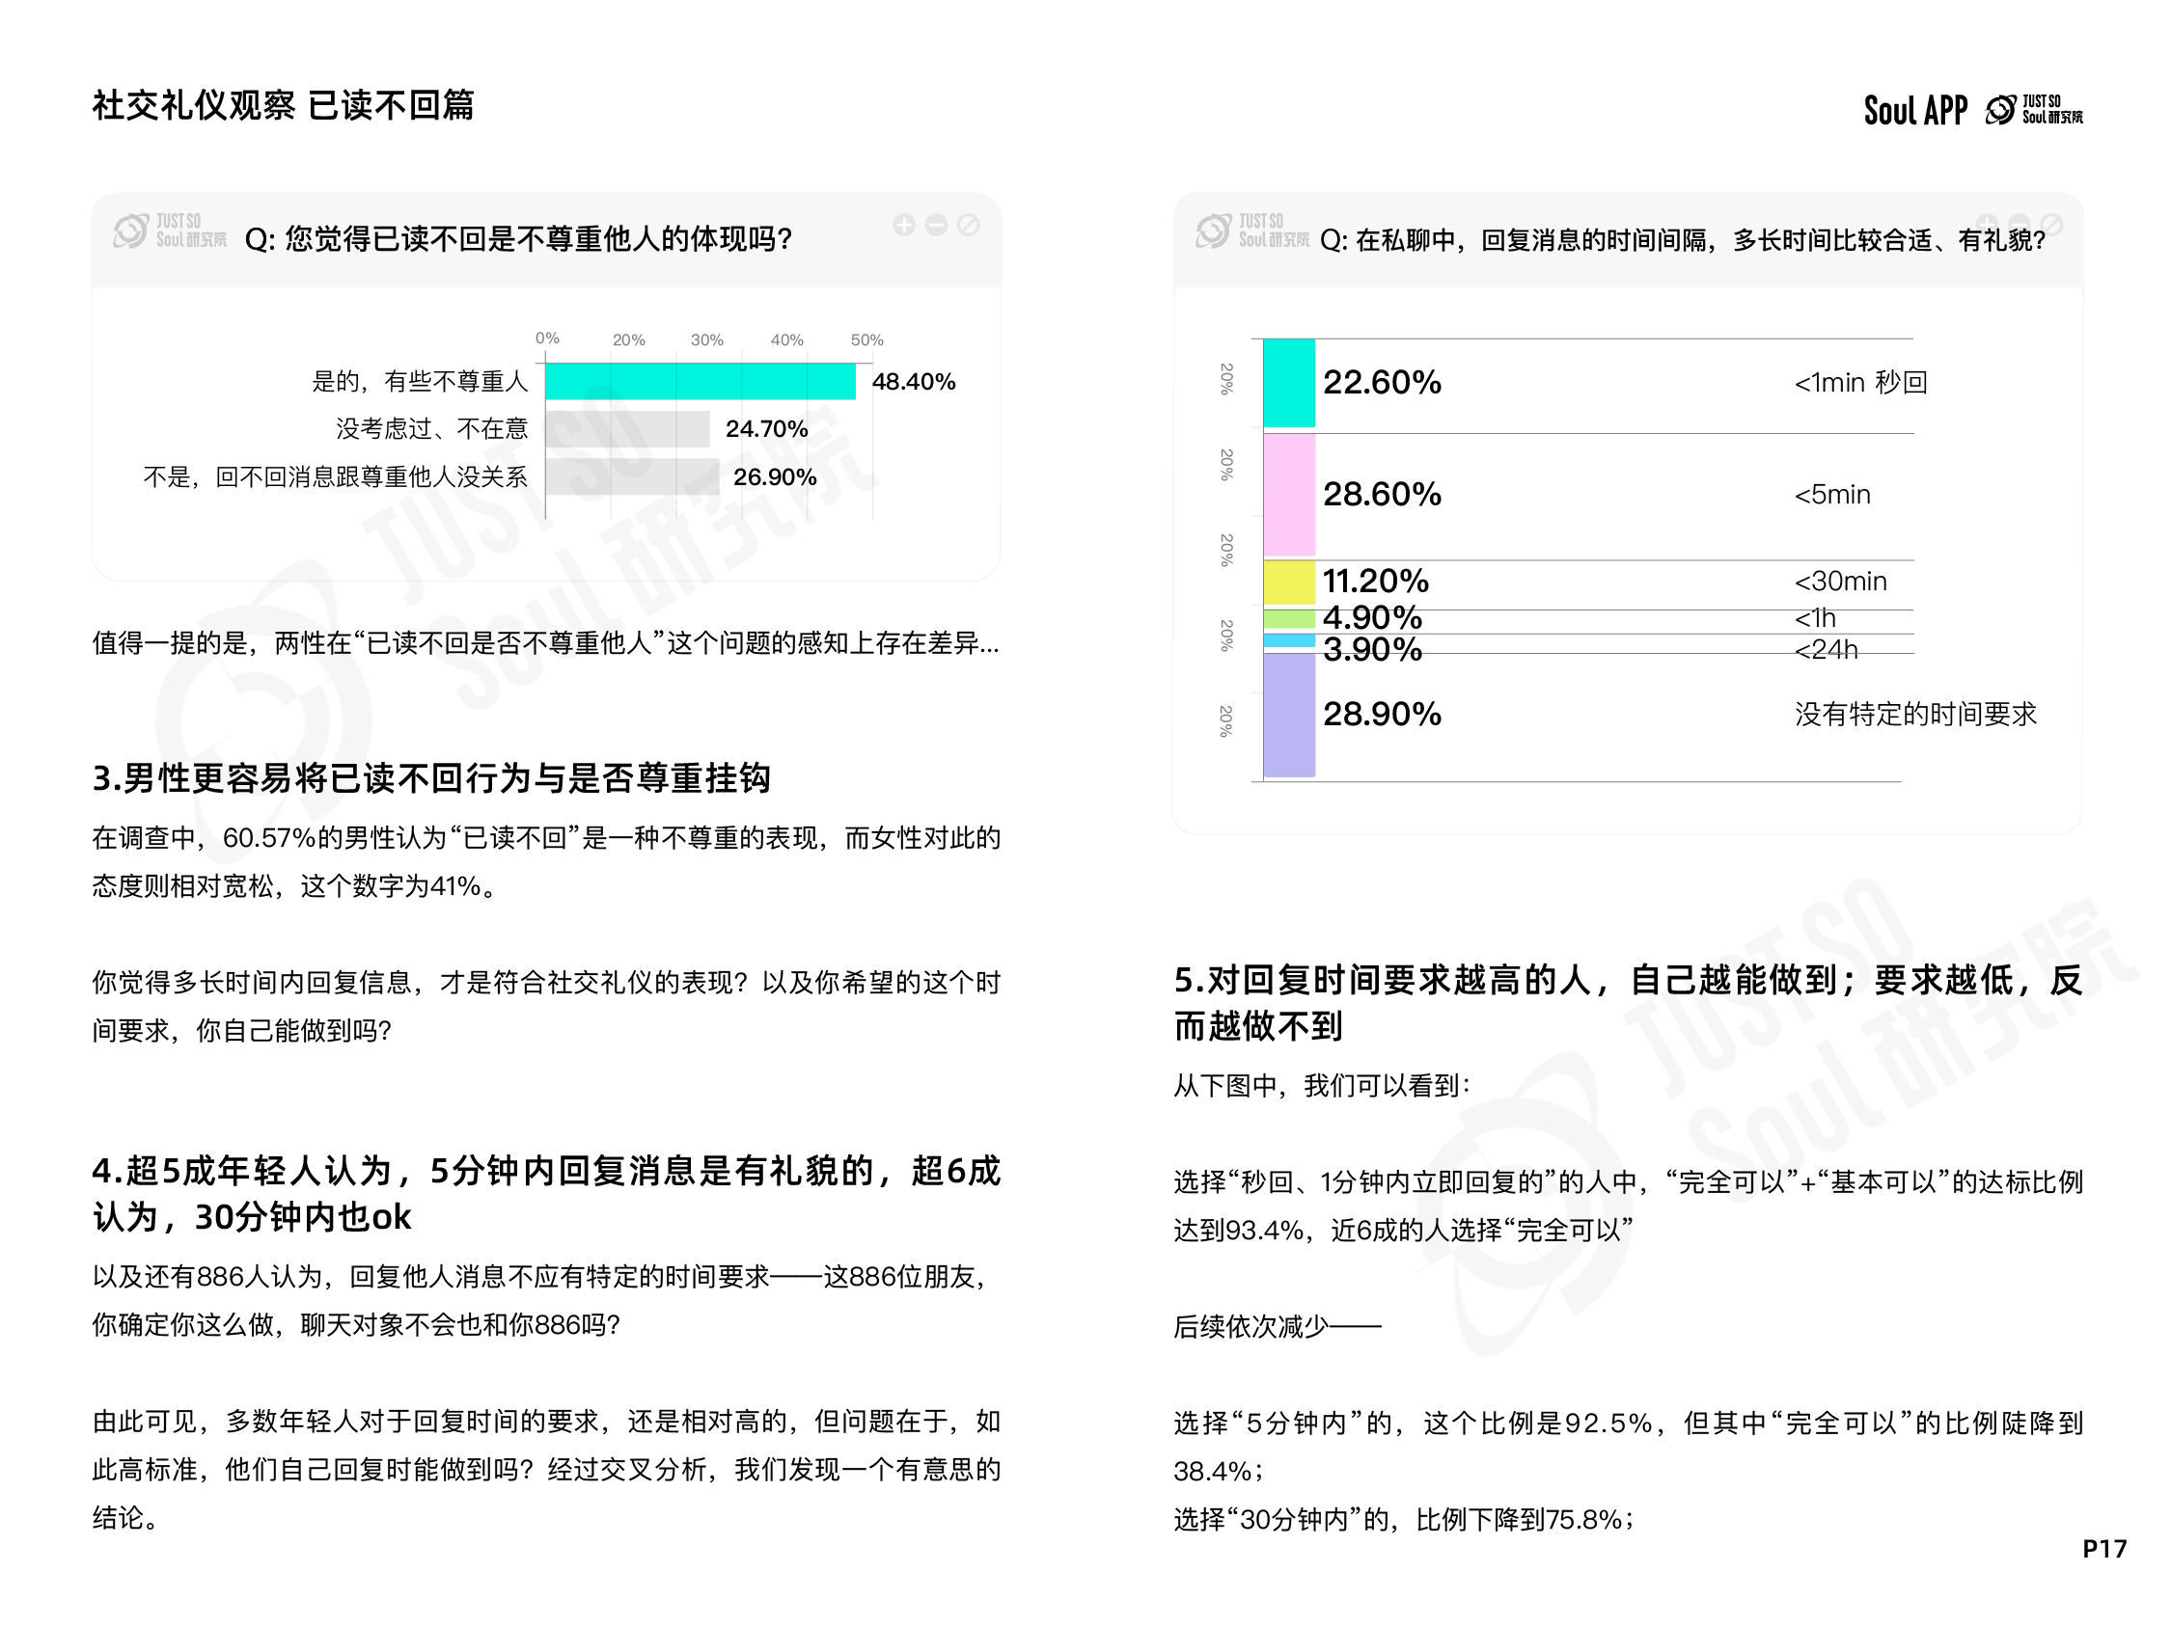Click the 没有特定的时间要求 label
The image size is (2171, 1627).
1916,715
